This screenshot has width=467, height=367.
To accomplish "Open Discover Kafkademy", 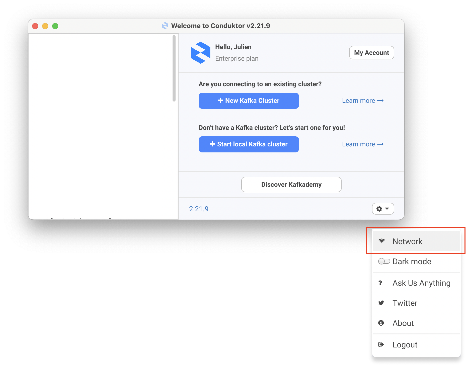I will coord(291,185).
